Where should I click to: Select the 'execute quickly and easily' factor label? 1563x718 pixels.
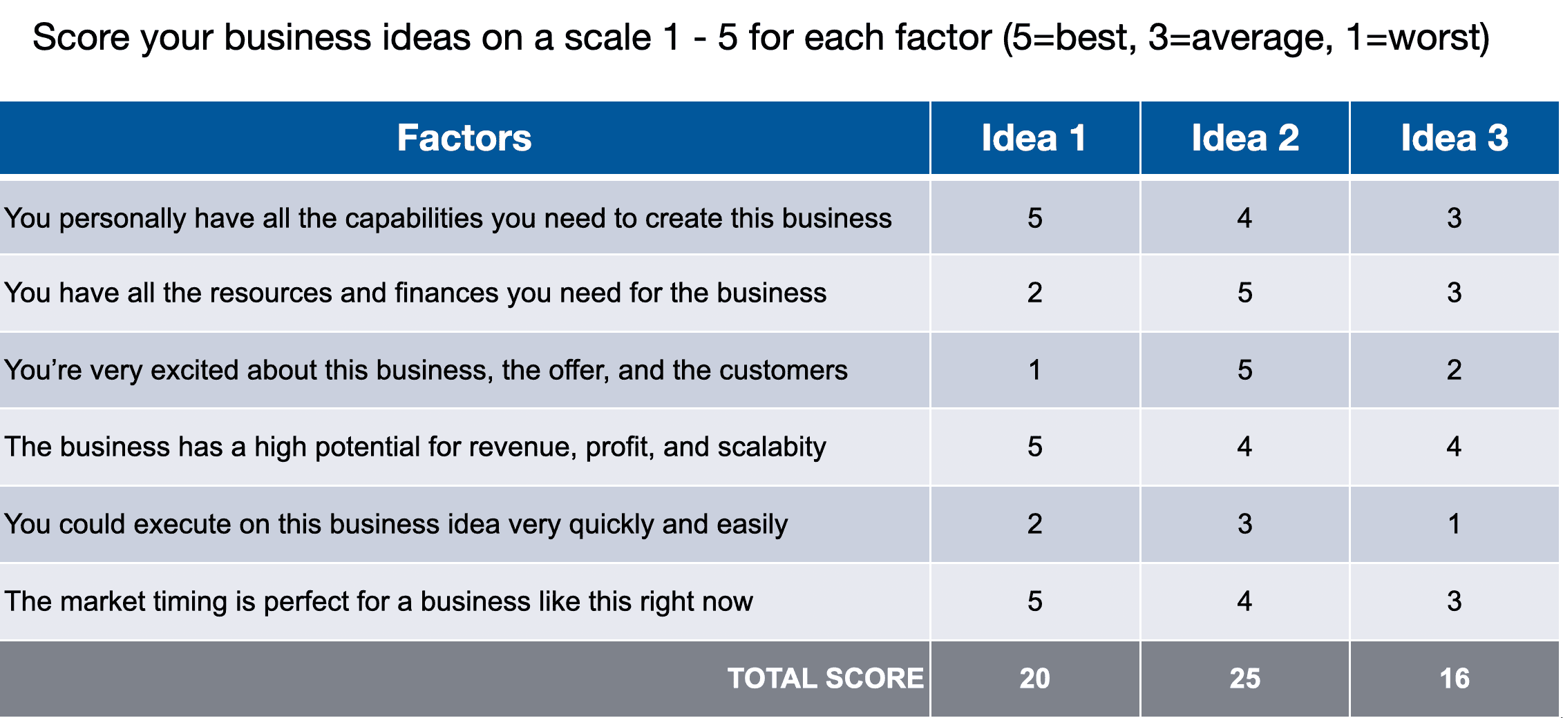click(396, 524)
